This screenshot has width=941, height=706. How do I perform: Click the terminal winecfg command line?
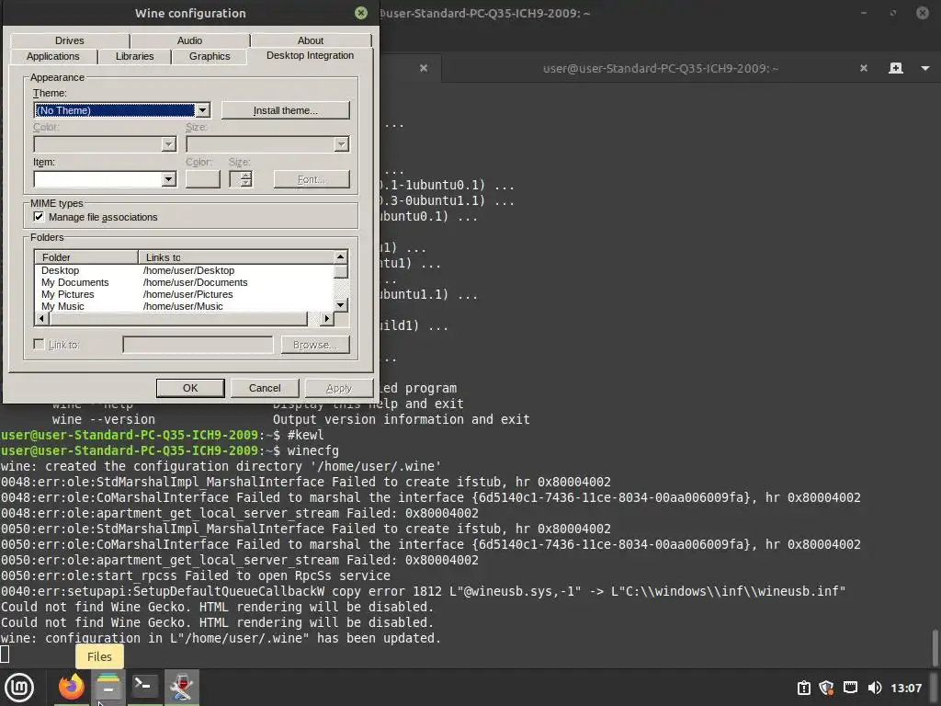pos(170,450)
